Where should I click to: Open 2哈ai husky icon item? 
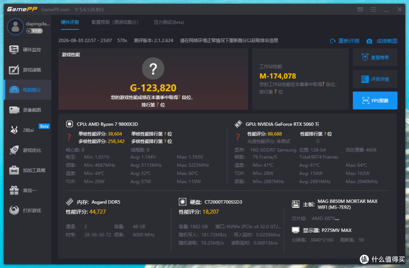click(x=14, y=130)
